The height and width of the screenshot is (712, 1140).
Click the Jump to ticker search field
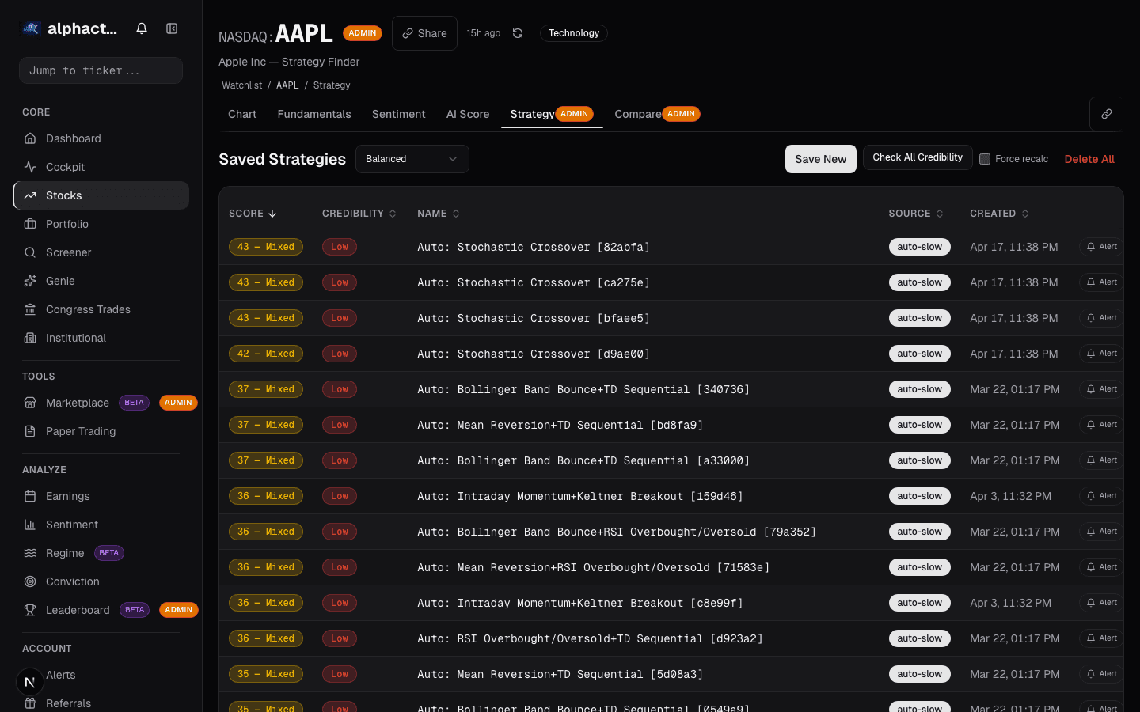point(101,70)
